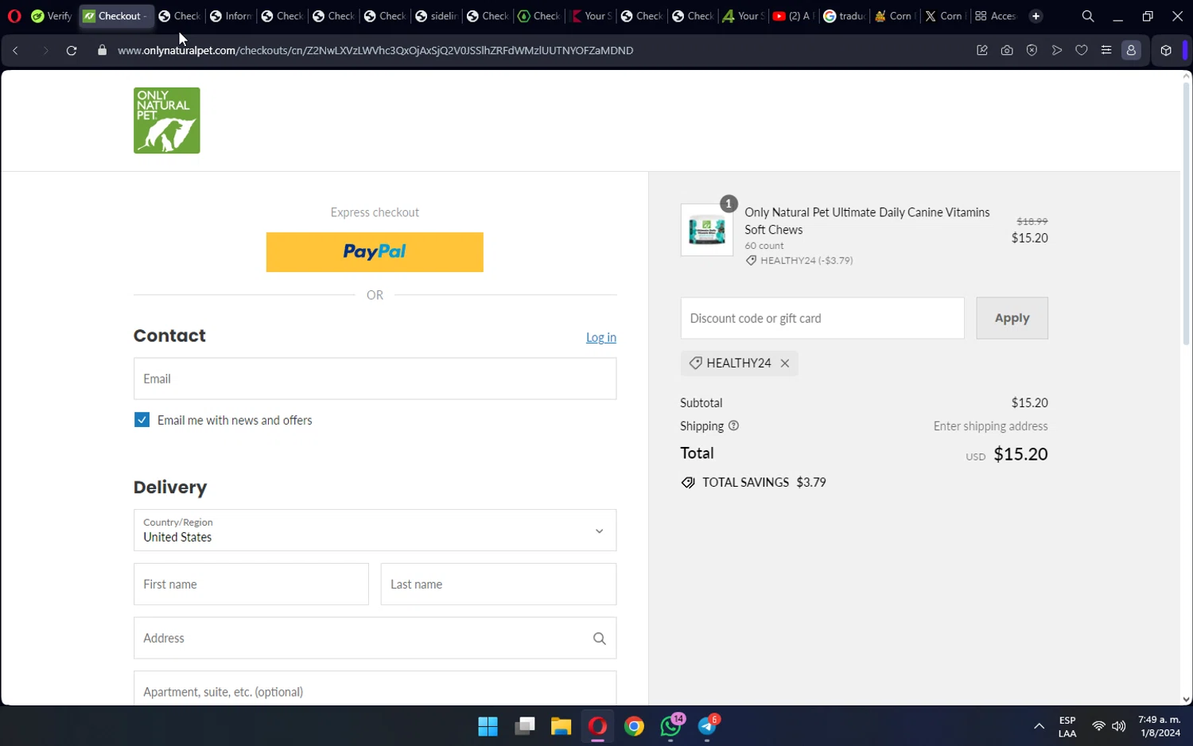Viewport: 1193px width, 746px height.
Task: Click the First name field
Action: coord(251,585)
